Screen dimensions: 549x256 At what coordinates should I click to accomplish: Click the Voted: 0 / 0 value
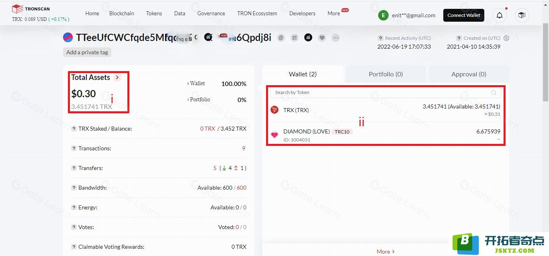pyautogui.click(x=232, y=227)
